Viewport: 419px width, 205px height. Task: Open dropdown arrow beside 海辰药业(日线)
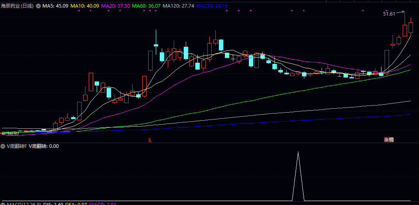tap(38, 6)
